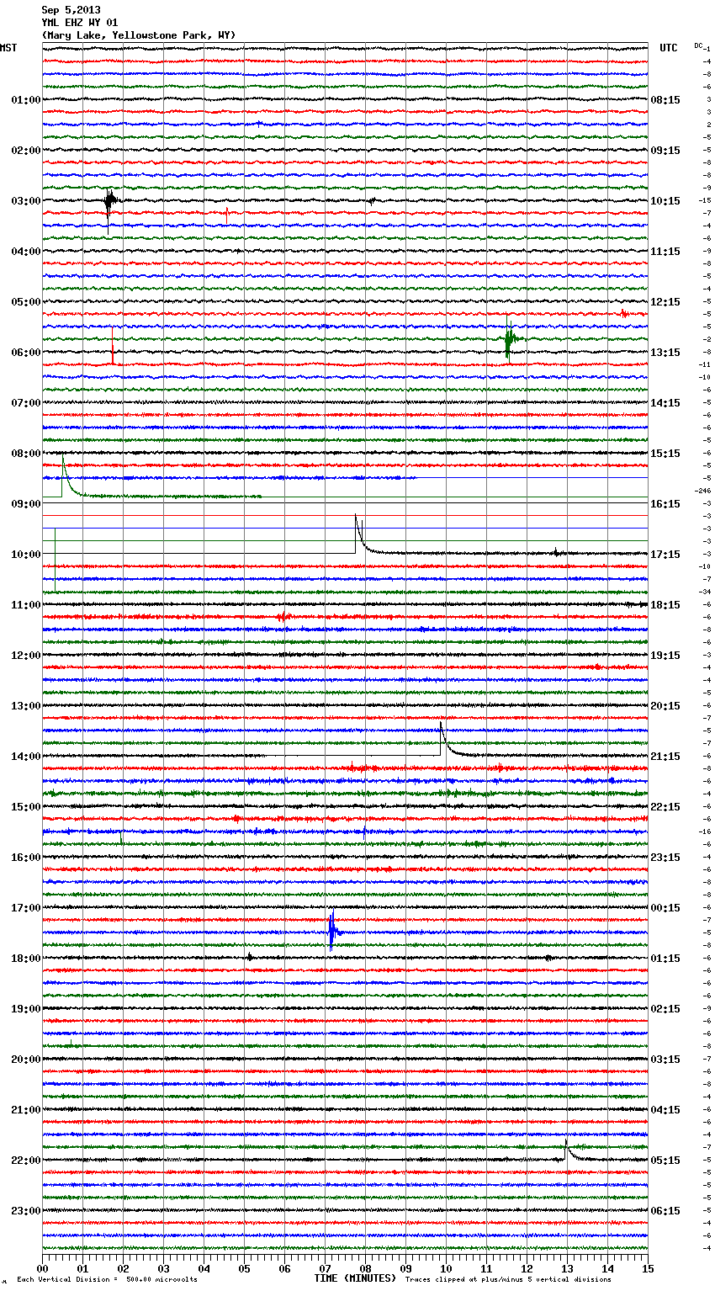Select minute '08' on the bottom axis
The width and height of the screenshot is (715, 1291).
[365, 1268]
